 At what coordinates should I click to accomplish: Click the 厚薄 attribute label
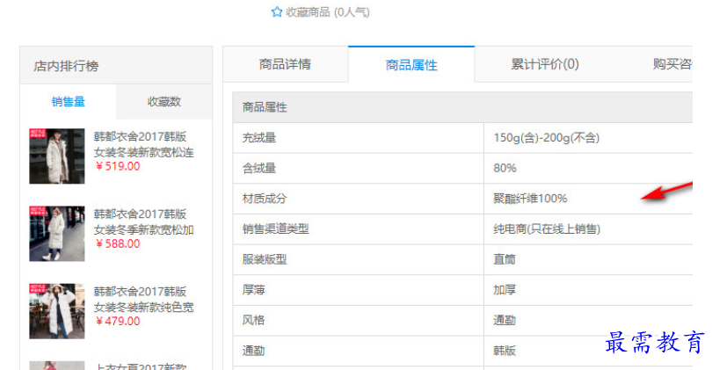tap(253, 290)
